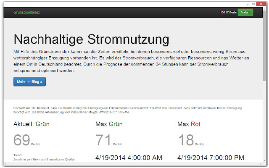The height and width of the screenshot is (168, 269).
Task: Click the green Ändern button
Action: [245, 12]
